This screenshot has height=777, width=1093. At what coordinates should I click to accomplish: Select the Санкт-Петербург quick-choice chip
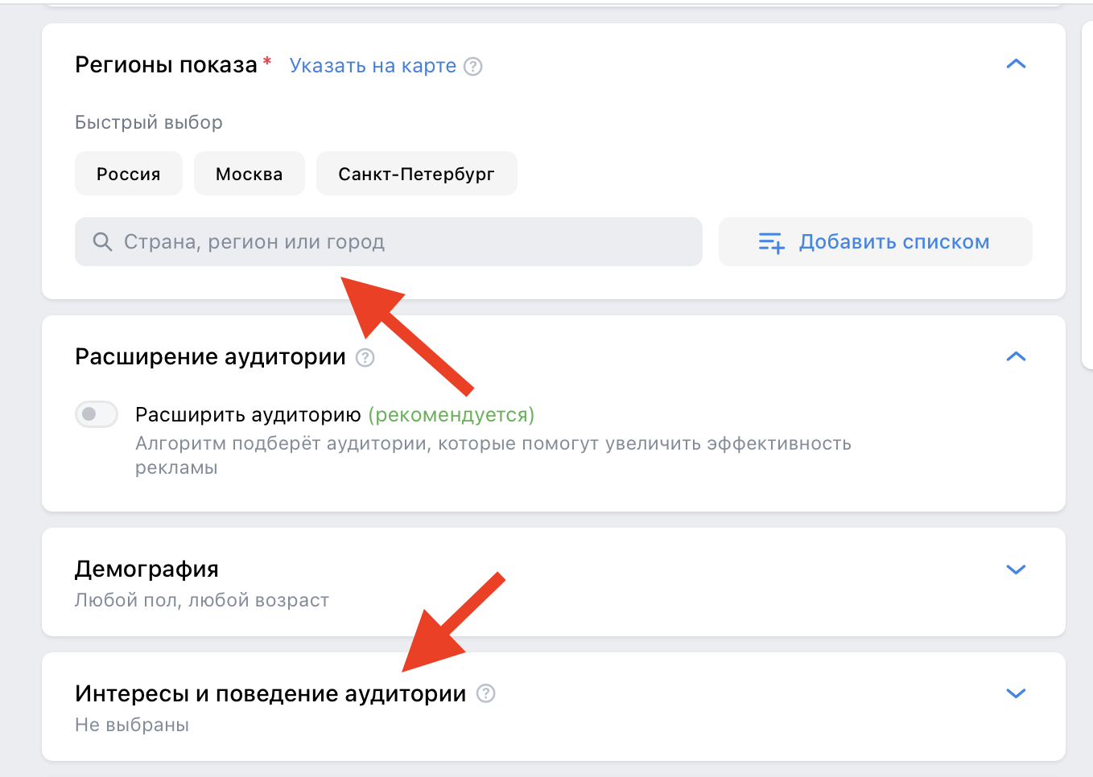(x=416, y=173)
